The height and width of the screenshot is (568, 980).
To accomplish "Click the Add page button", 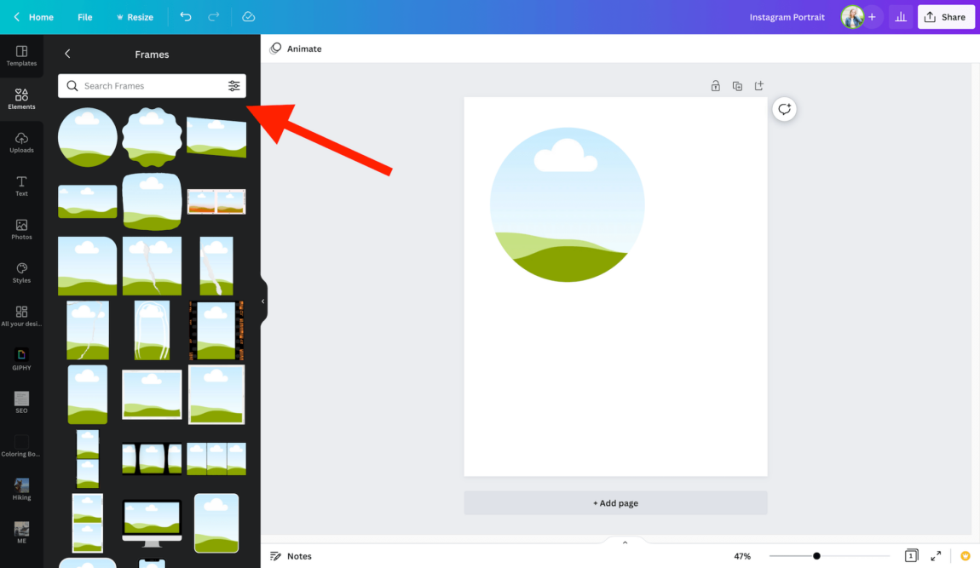I will [x=615, y=503].
